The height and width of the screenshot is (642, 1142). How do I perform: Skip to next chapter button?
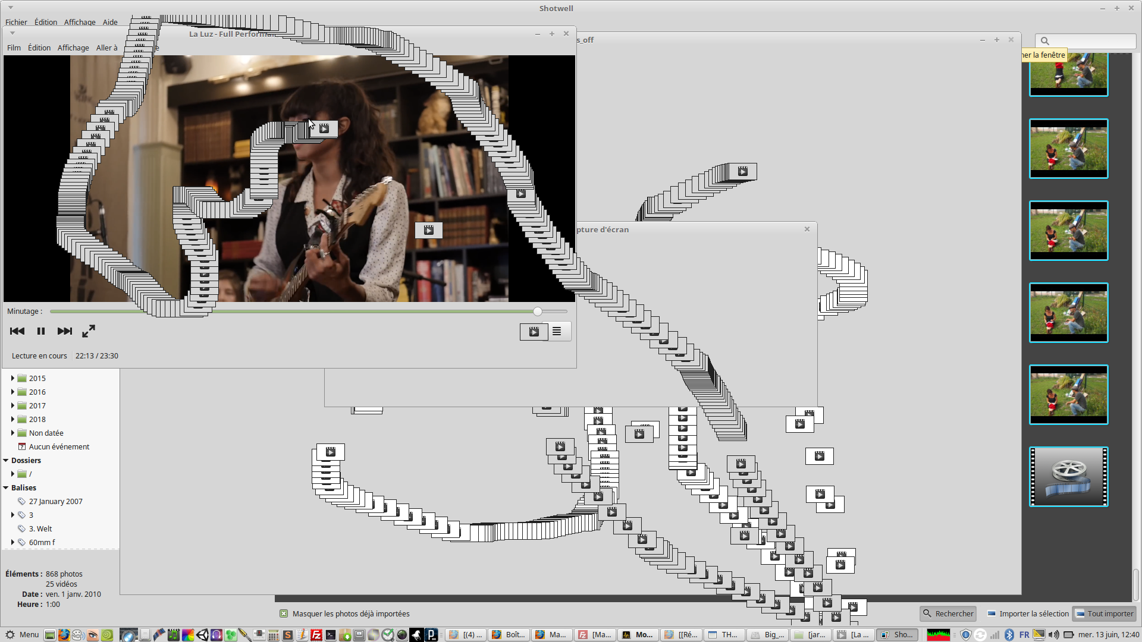coord(64,331)
